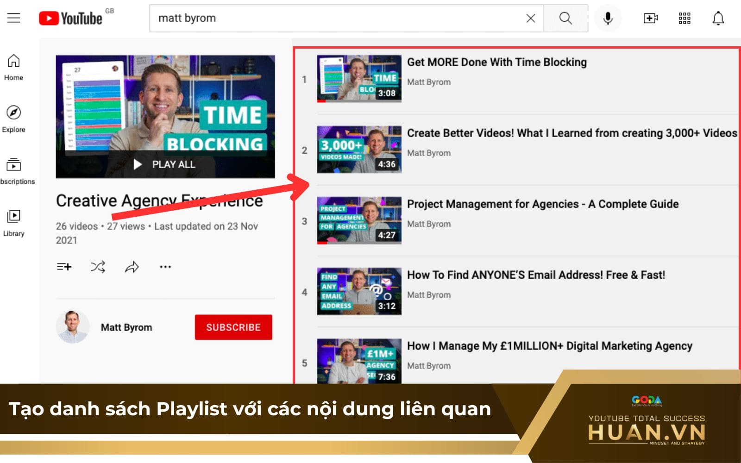Click the 26 videos playlist stats text
The height and width of the screenshot is (463, 741).
click(x=157, y=233)
